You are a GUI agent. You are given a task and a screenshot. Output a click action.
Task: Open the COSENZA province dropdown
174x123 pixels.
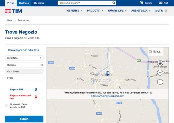[24, 58]
